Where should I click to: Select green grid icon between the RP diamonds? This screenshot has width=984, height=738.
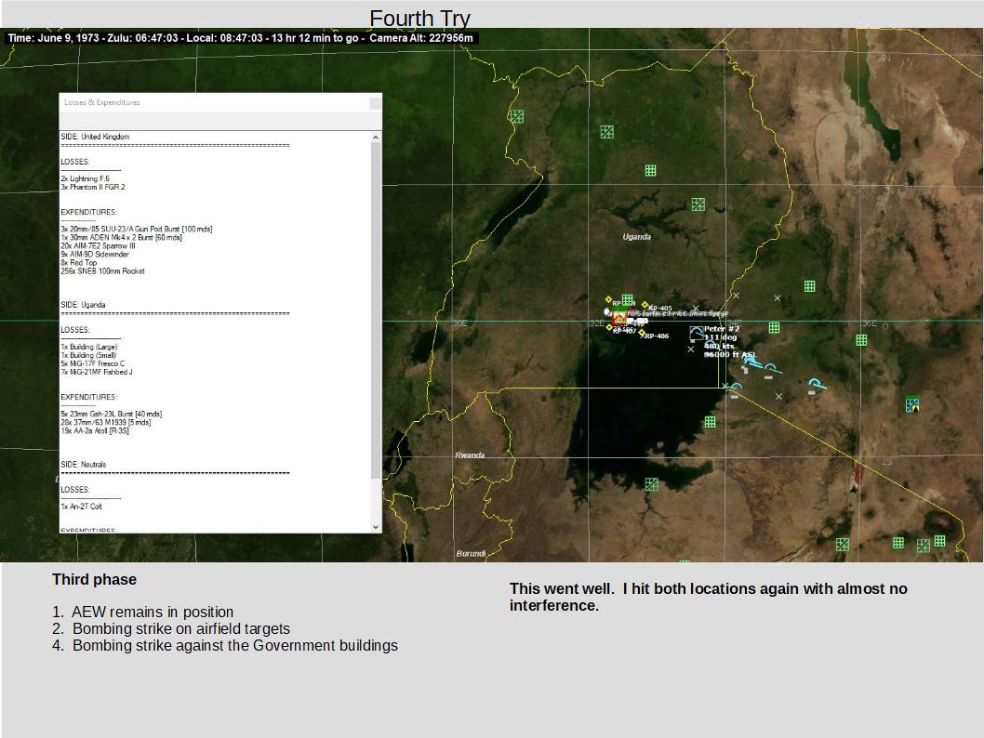point(627,299)
